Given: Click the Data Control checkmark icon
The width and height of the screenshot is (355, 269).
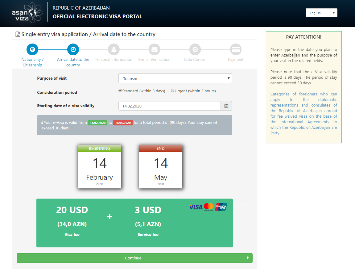Looking at the screenshot, I should 195,49.
